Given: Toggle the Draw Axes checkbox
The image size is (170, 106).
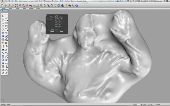Looking at the screenshot, I should pos(56,27).
